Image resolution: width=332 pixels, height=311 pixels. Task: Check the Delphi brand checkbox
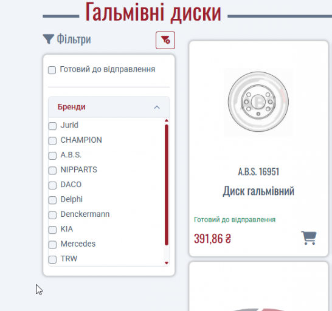[52, 200]
